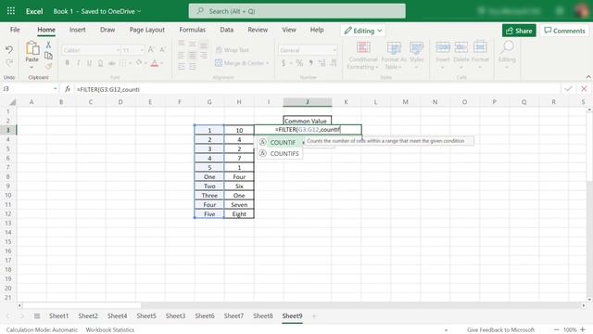593x334 pixels.
Task: Switch to the File tab
Action: pos(15,30)
